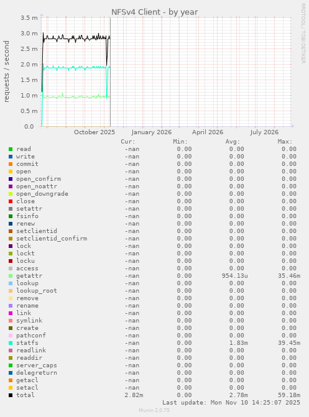This screenshot has height=417, width=309.
Task: Click the October 2025 axis label
Action: [95, 132]
